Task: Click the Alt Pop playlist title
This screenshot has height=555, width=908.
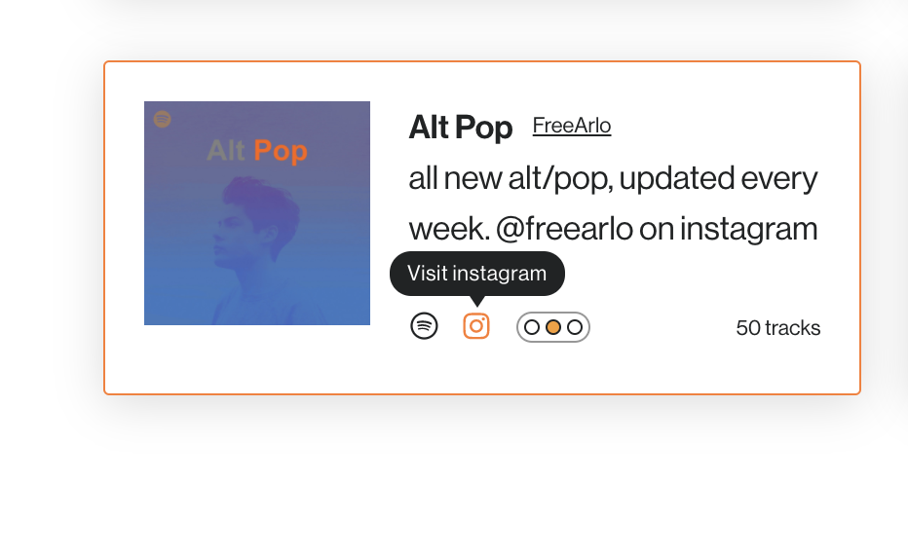Action: pos(461,127)
